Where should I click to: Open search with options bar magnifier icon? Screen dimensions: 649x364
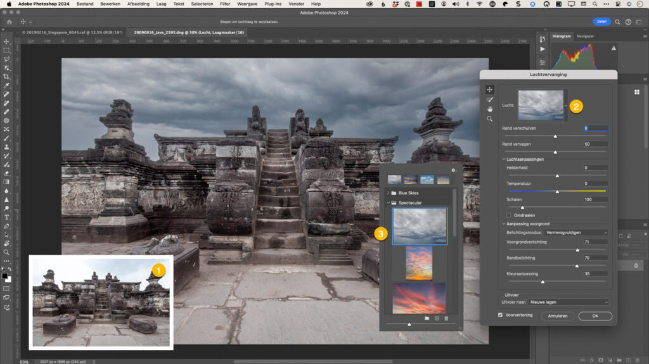coord(617,22)
